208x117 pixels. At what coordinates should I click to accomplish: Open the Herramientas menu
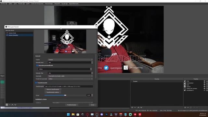[49, 4]
